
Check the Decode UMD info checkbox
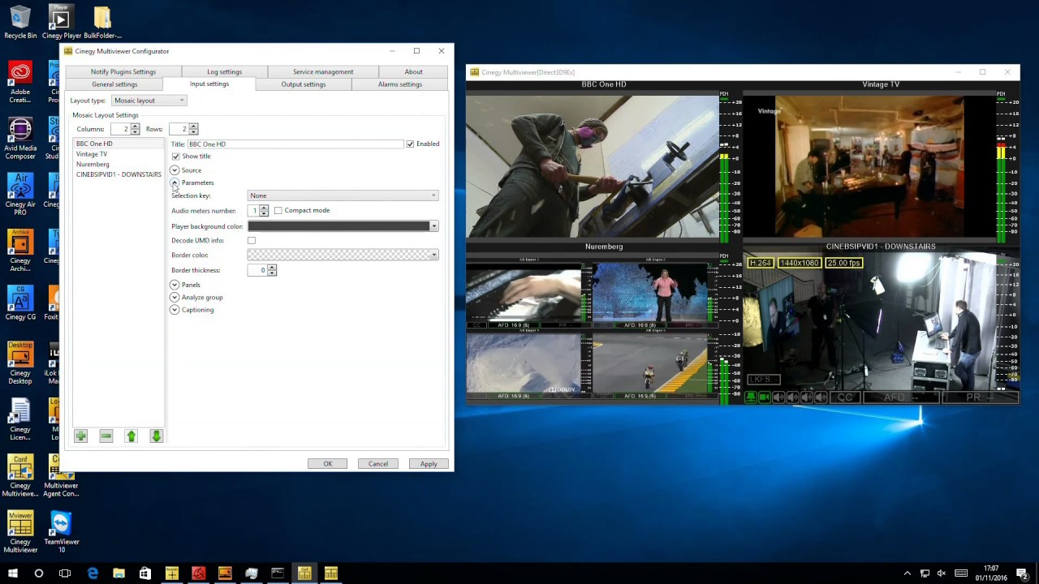pyautogui.click(x=252, y=241)
